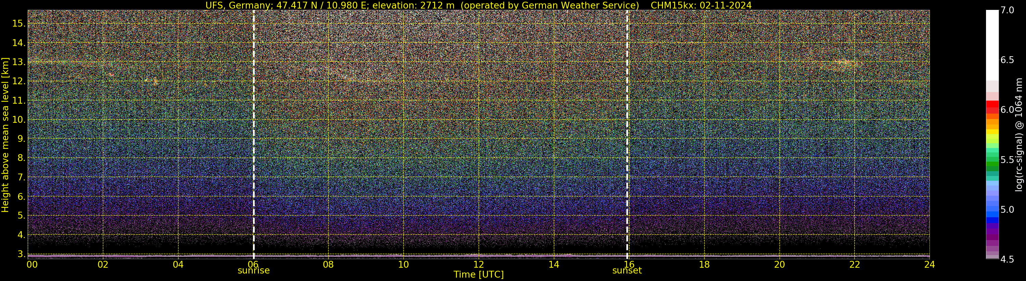
Task: Click height axis tick '11.'
Action: click(x=19, y=101)
